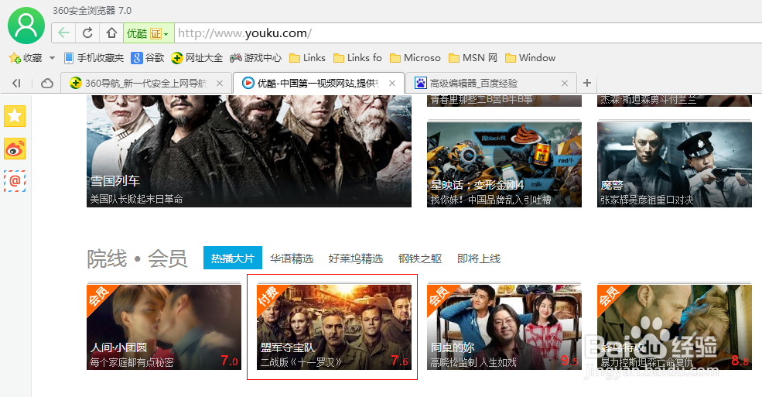This screenshot has height=397, width=762.
Task: Open the 盟军夺宝队 movie thumbnail
Action: click(x=334, y=327)
